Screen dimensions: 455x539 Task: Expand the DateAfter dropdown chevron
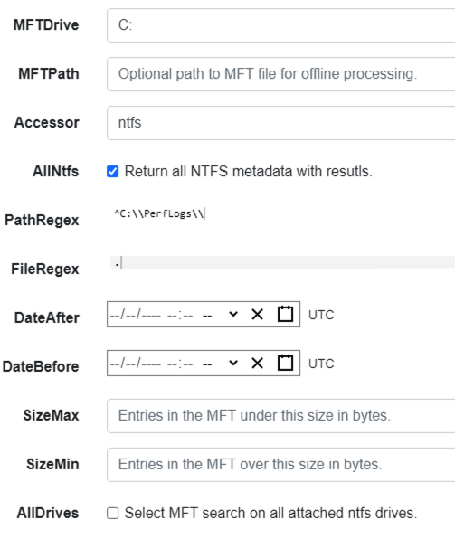[x=233, y=314]
